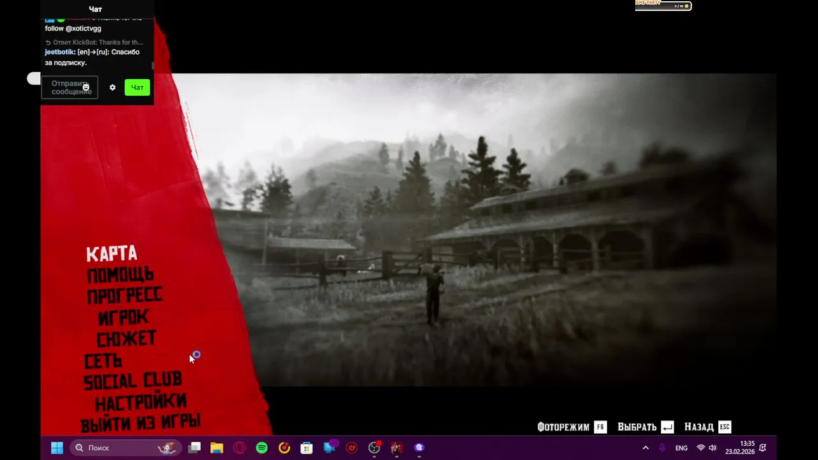The height and width of the screenshot is (460, 818).
Task: Switch the ENG input language indicator
Action: click(x=681, y=448)
